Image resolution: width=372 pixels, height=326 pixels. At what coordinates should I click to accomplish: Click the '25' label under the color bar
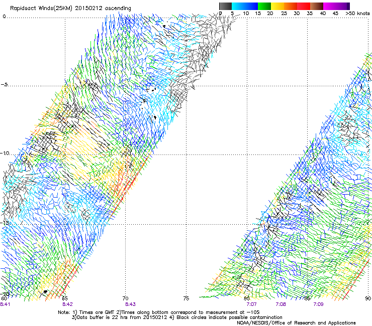284,13
